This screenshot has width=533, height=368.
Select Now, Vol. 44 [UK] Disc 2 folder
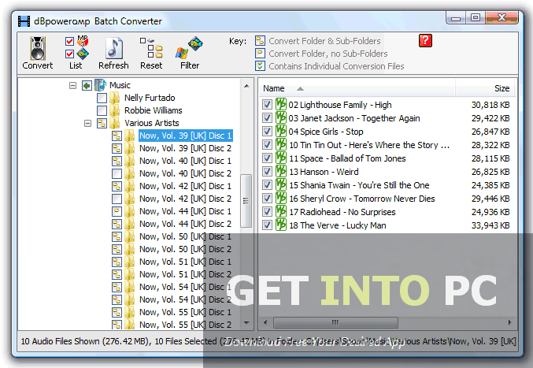tap(185, 224)
